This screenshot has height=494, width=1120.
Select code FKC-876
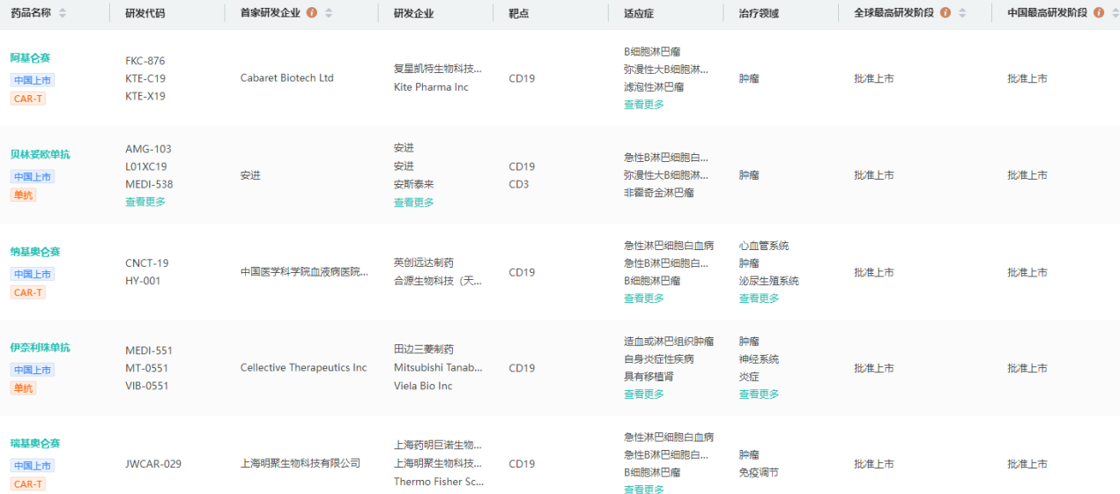pos(145,61)
